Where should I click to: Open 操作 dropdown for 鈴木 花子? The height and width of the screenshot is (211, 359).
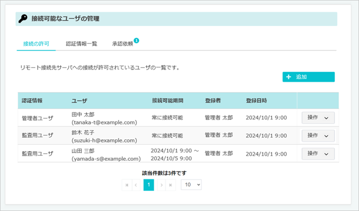318,136
